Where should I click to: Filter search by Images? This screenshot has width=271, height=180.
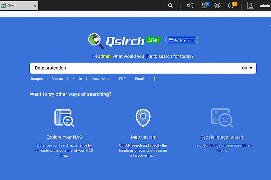click(x=37, y=79)
